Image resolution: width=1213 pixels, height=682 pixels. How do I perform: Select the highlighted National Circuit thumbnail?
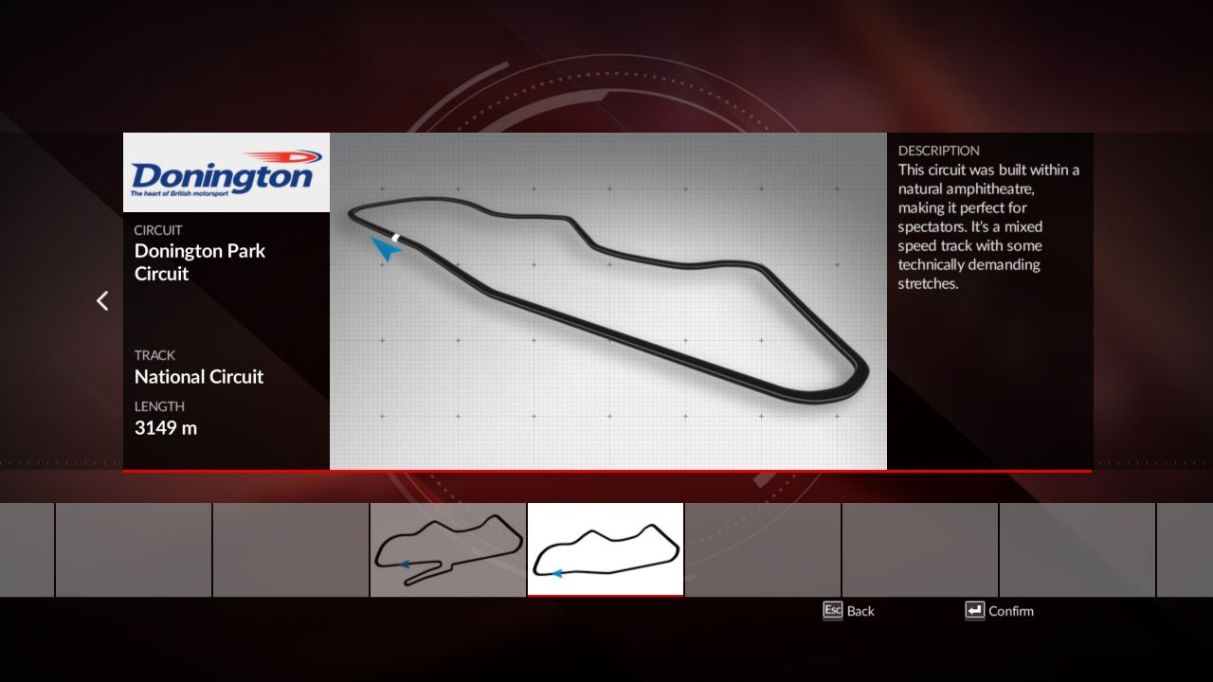pos(606,548)
